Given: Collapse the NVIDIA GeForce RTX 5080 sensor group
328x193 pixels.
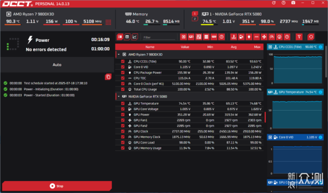Looking at the screenshot, I should coord(119,96).
